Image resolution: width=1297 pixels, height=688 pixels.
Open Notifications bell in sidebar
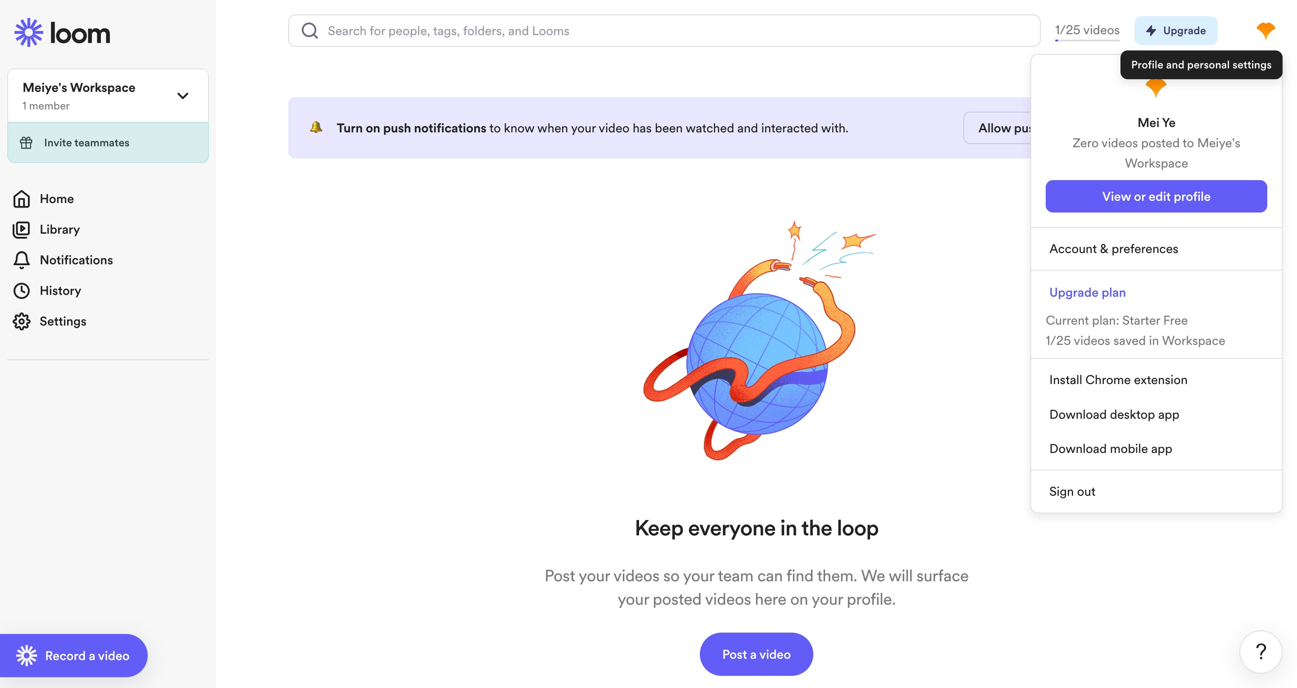point(22,260)
